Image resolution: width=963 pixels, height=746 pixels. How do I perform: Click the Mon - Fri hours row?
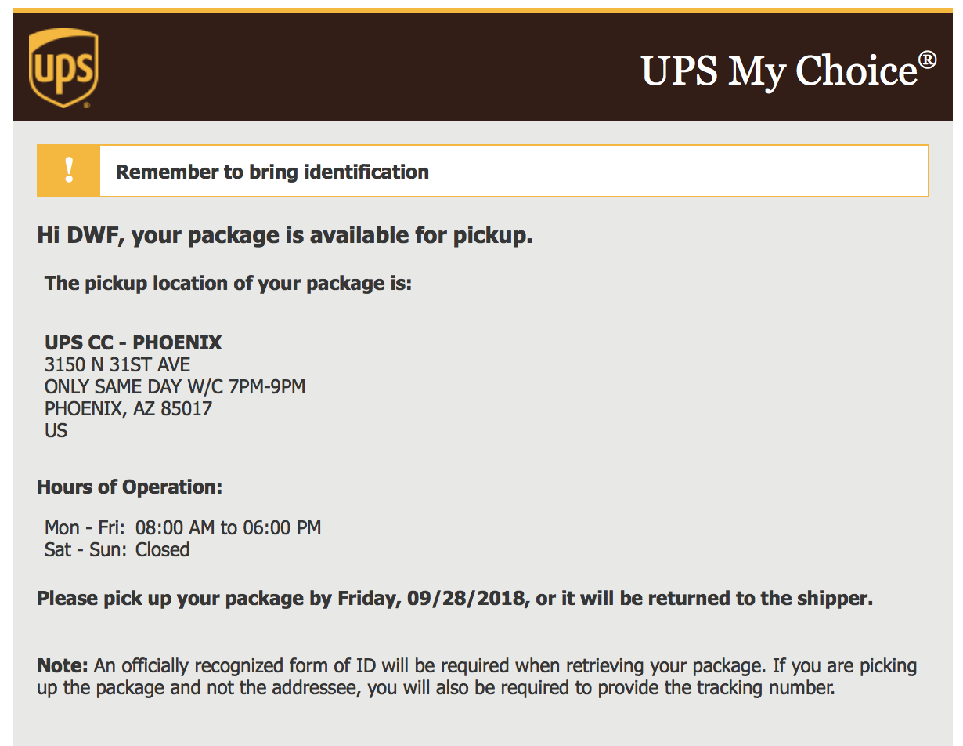tap(183, 527)
